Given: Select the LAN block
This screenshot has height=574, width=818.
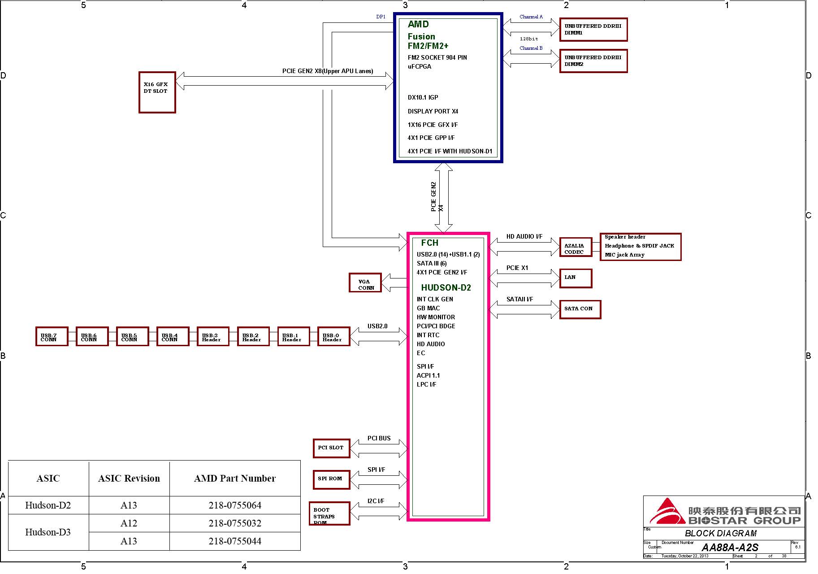Looking at the screenshot, I should tap(576, 278).
